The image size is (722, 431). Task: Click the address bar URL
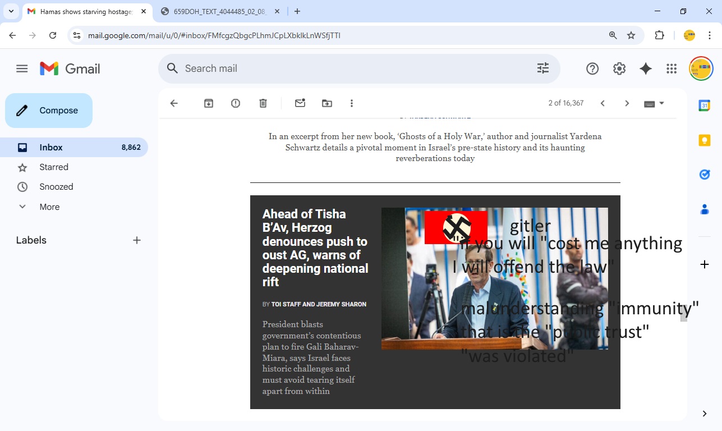[x=214, y=35]
